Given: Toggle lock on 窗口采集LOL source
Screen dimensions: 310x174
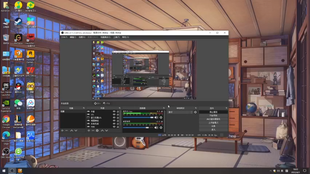Looking at the screenshot, I should [x=118, y=118].
